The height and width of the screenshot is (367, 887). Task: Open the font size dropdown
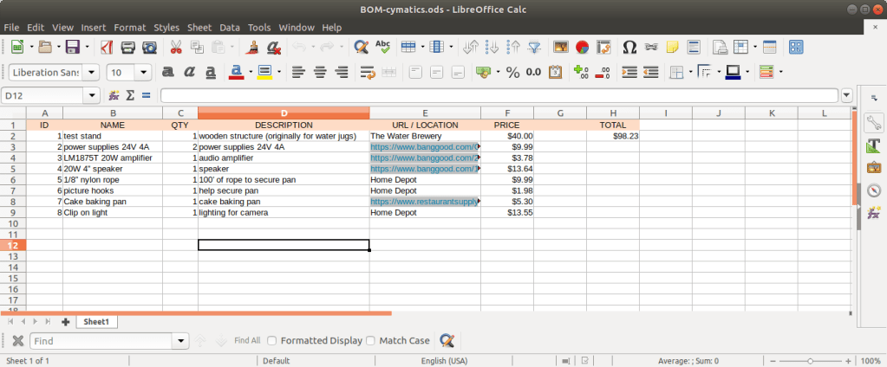tap(143, 72)
